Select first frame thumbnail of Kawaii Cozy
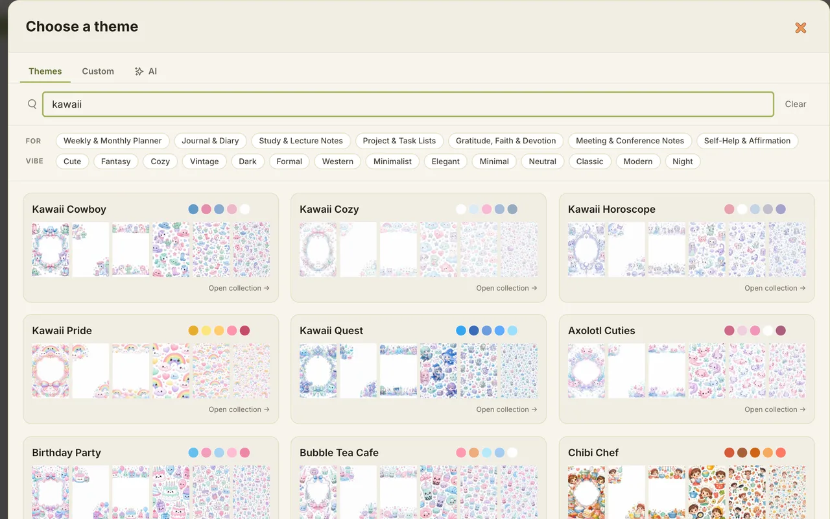Viewport: 830px width, 519px height. 318,250
